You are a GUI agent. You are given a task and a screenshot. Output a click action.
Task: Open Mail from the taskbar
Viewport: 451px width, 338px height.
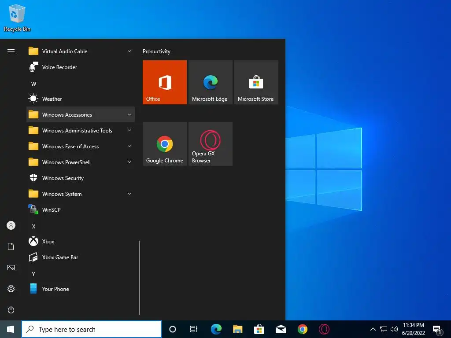click(281, 329)
